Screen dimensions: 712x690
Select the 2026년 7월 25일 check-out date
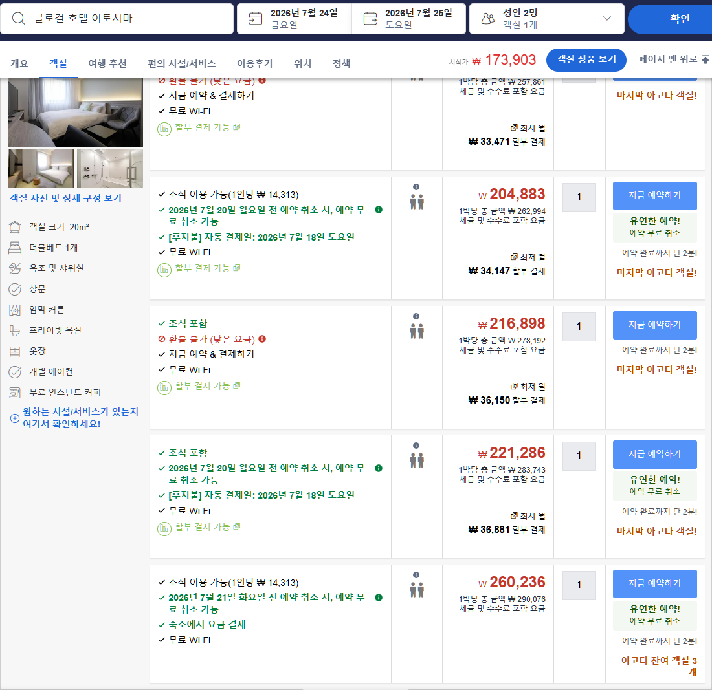408,19
